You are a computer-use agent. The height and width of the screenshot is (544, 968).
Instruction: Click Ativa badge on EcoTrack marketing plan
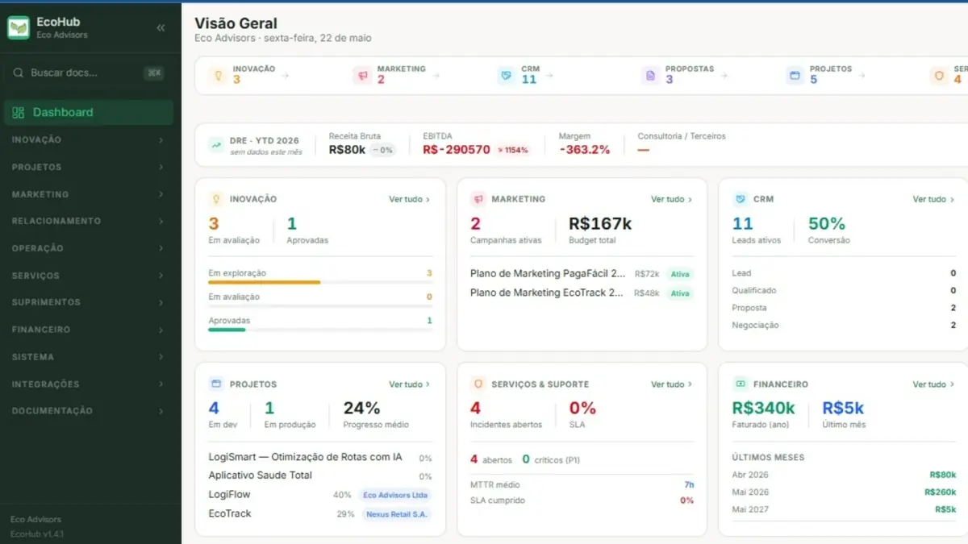680,293
